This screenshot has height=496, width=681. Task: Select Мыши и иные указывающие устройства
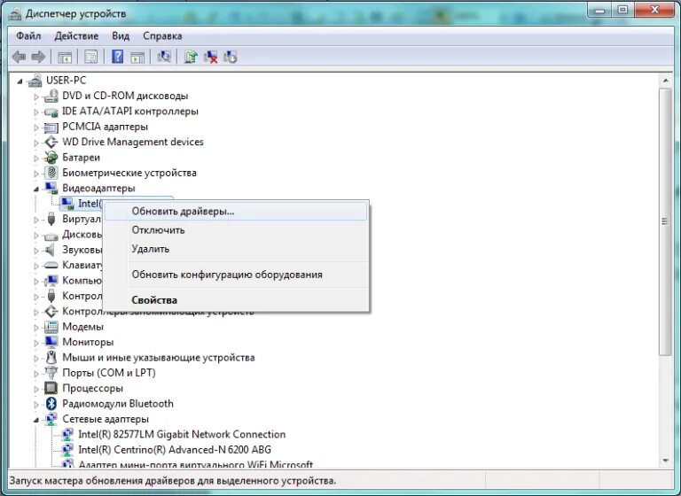pos(159,358)
